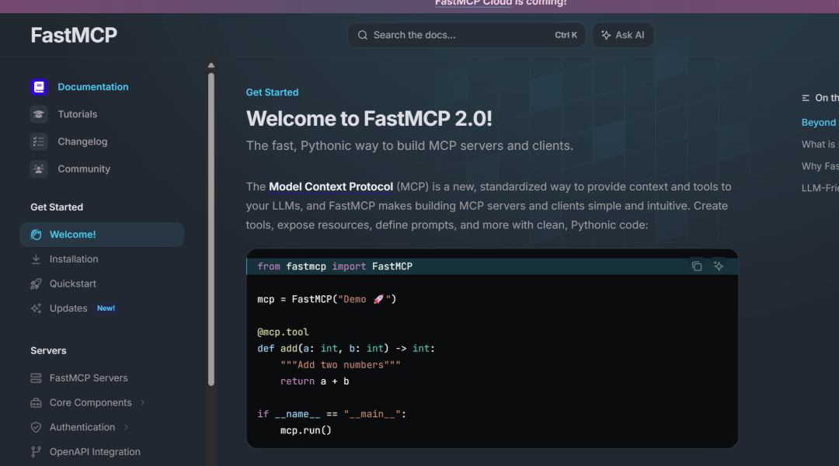839x466 pixels.
Task: Click the Welcome waving hand icon
Action: click(36, 235)
